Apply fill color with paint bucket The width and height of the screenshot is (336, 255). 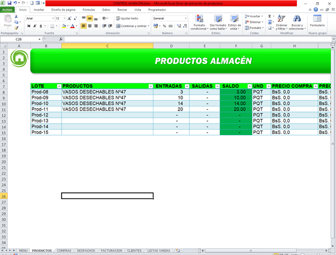64,26
